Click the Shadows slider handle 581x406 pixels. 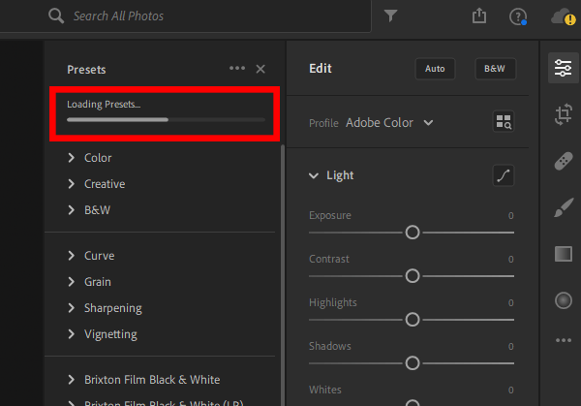413,363
